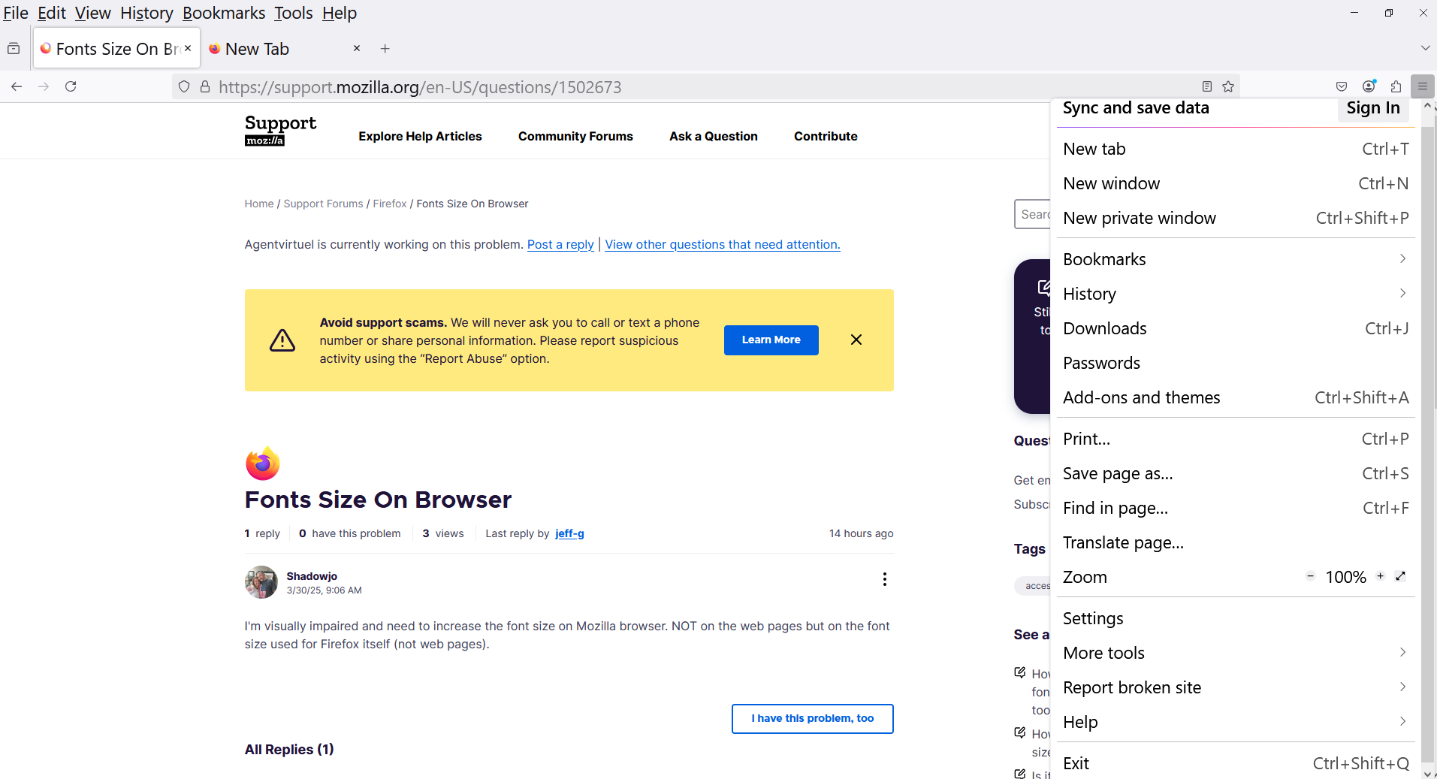Screen dimensions: 1437x779
Task: Open the tracking protection shield icon
Action: [184, 86]
